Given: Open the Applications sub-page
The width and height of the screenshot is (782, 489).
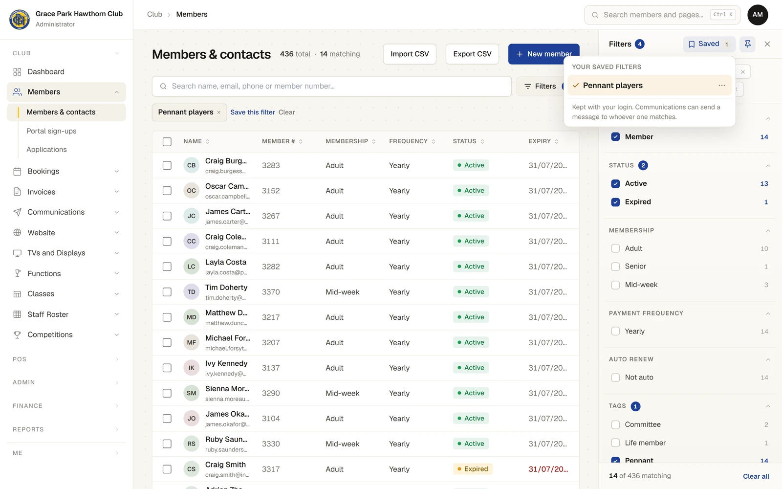Looking at the screenshot, I should click(x=46, y=150).
